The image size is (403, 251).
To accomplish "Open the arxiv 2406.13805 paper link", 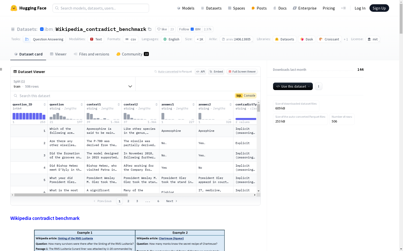I will [x=236, y=39].
